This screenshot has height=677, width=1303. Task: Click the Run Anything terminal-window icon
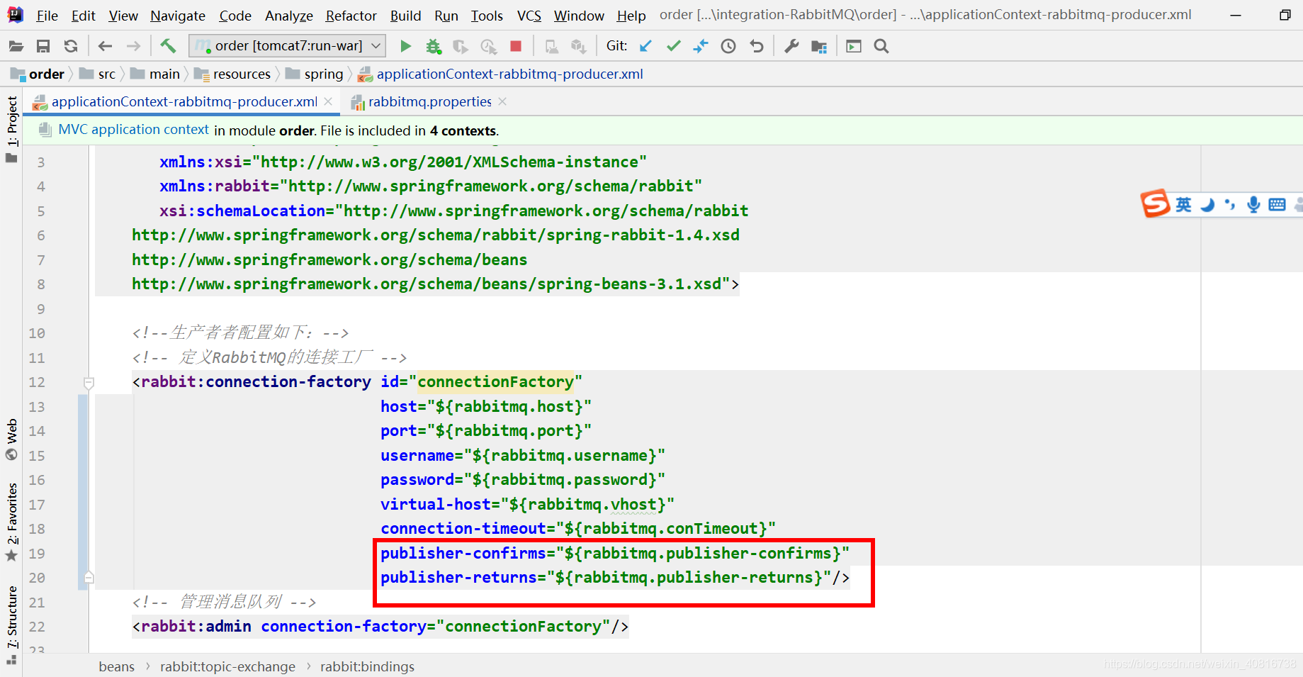tap(854, 46)
